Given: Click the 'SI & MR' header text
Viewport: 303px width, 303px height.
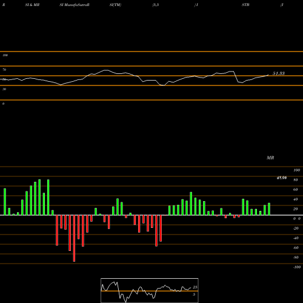Looking at the screenshot, I should 32,5.
